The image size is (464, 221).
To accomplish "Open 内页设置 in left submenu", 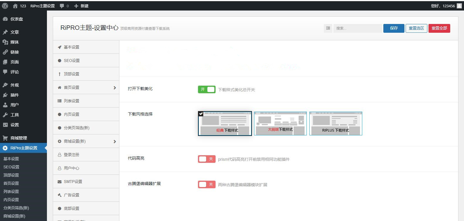I will pos(11,200).
